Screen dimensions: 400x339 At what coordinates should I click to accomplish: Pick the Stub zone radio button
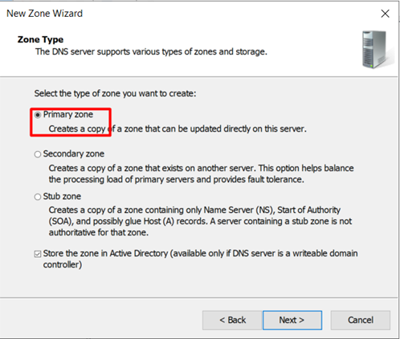pyautogui.click(x=38, y=197)
